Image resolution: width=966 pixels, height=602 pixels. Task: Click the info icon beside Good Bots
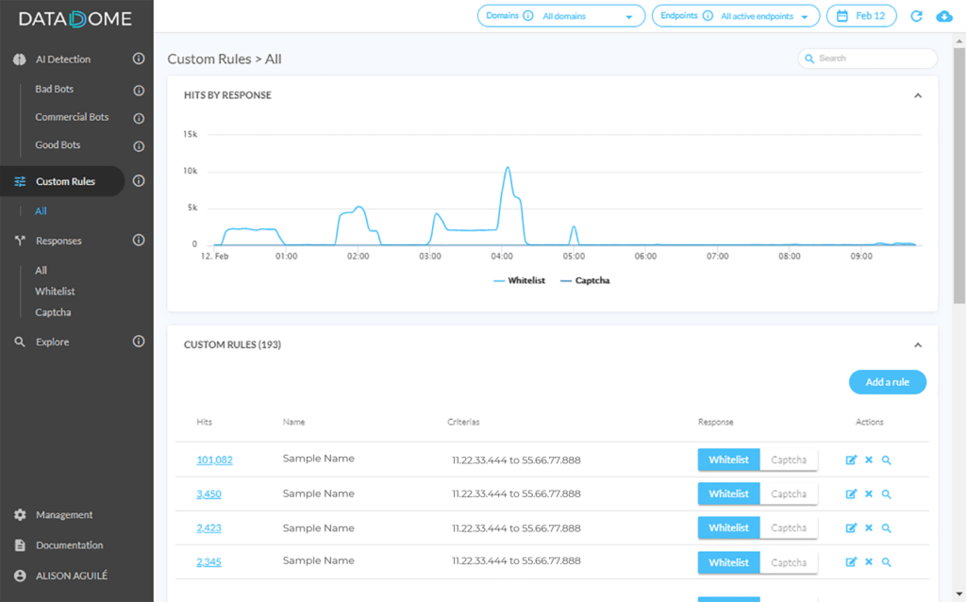tap(139, 146)
